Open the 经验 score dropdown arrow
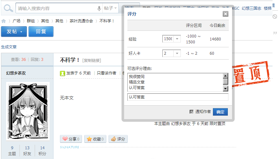The image size is (280, 159). tap(177, 39)
